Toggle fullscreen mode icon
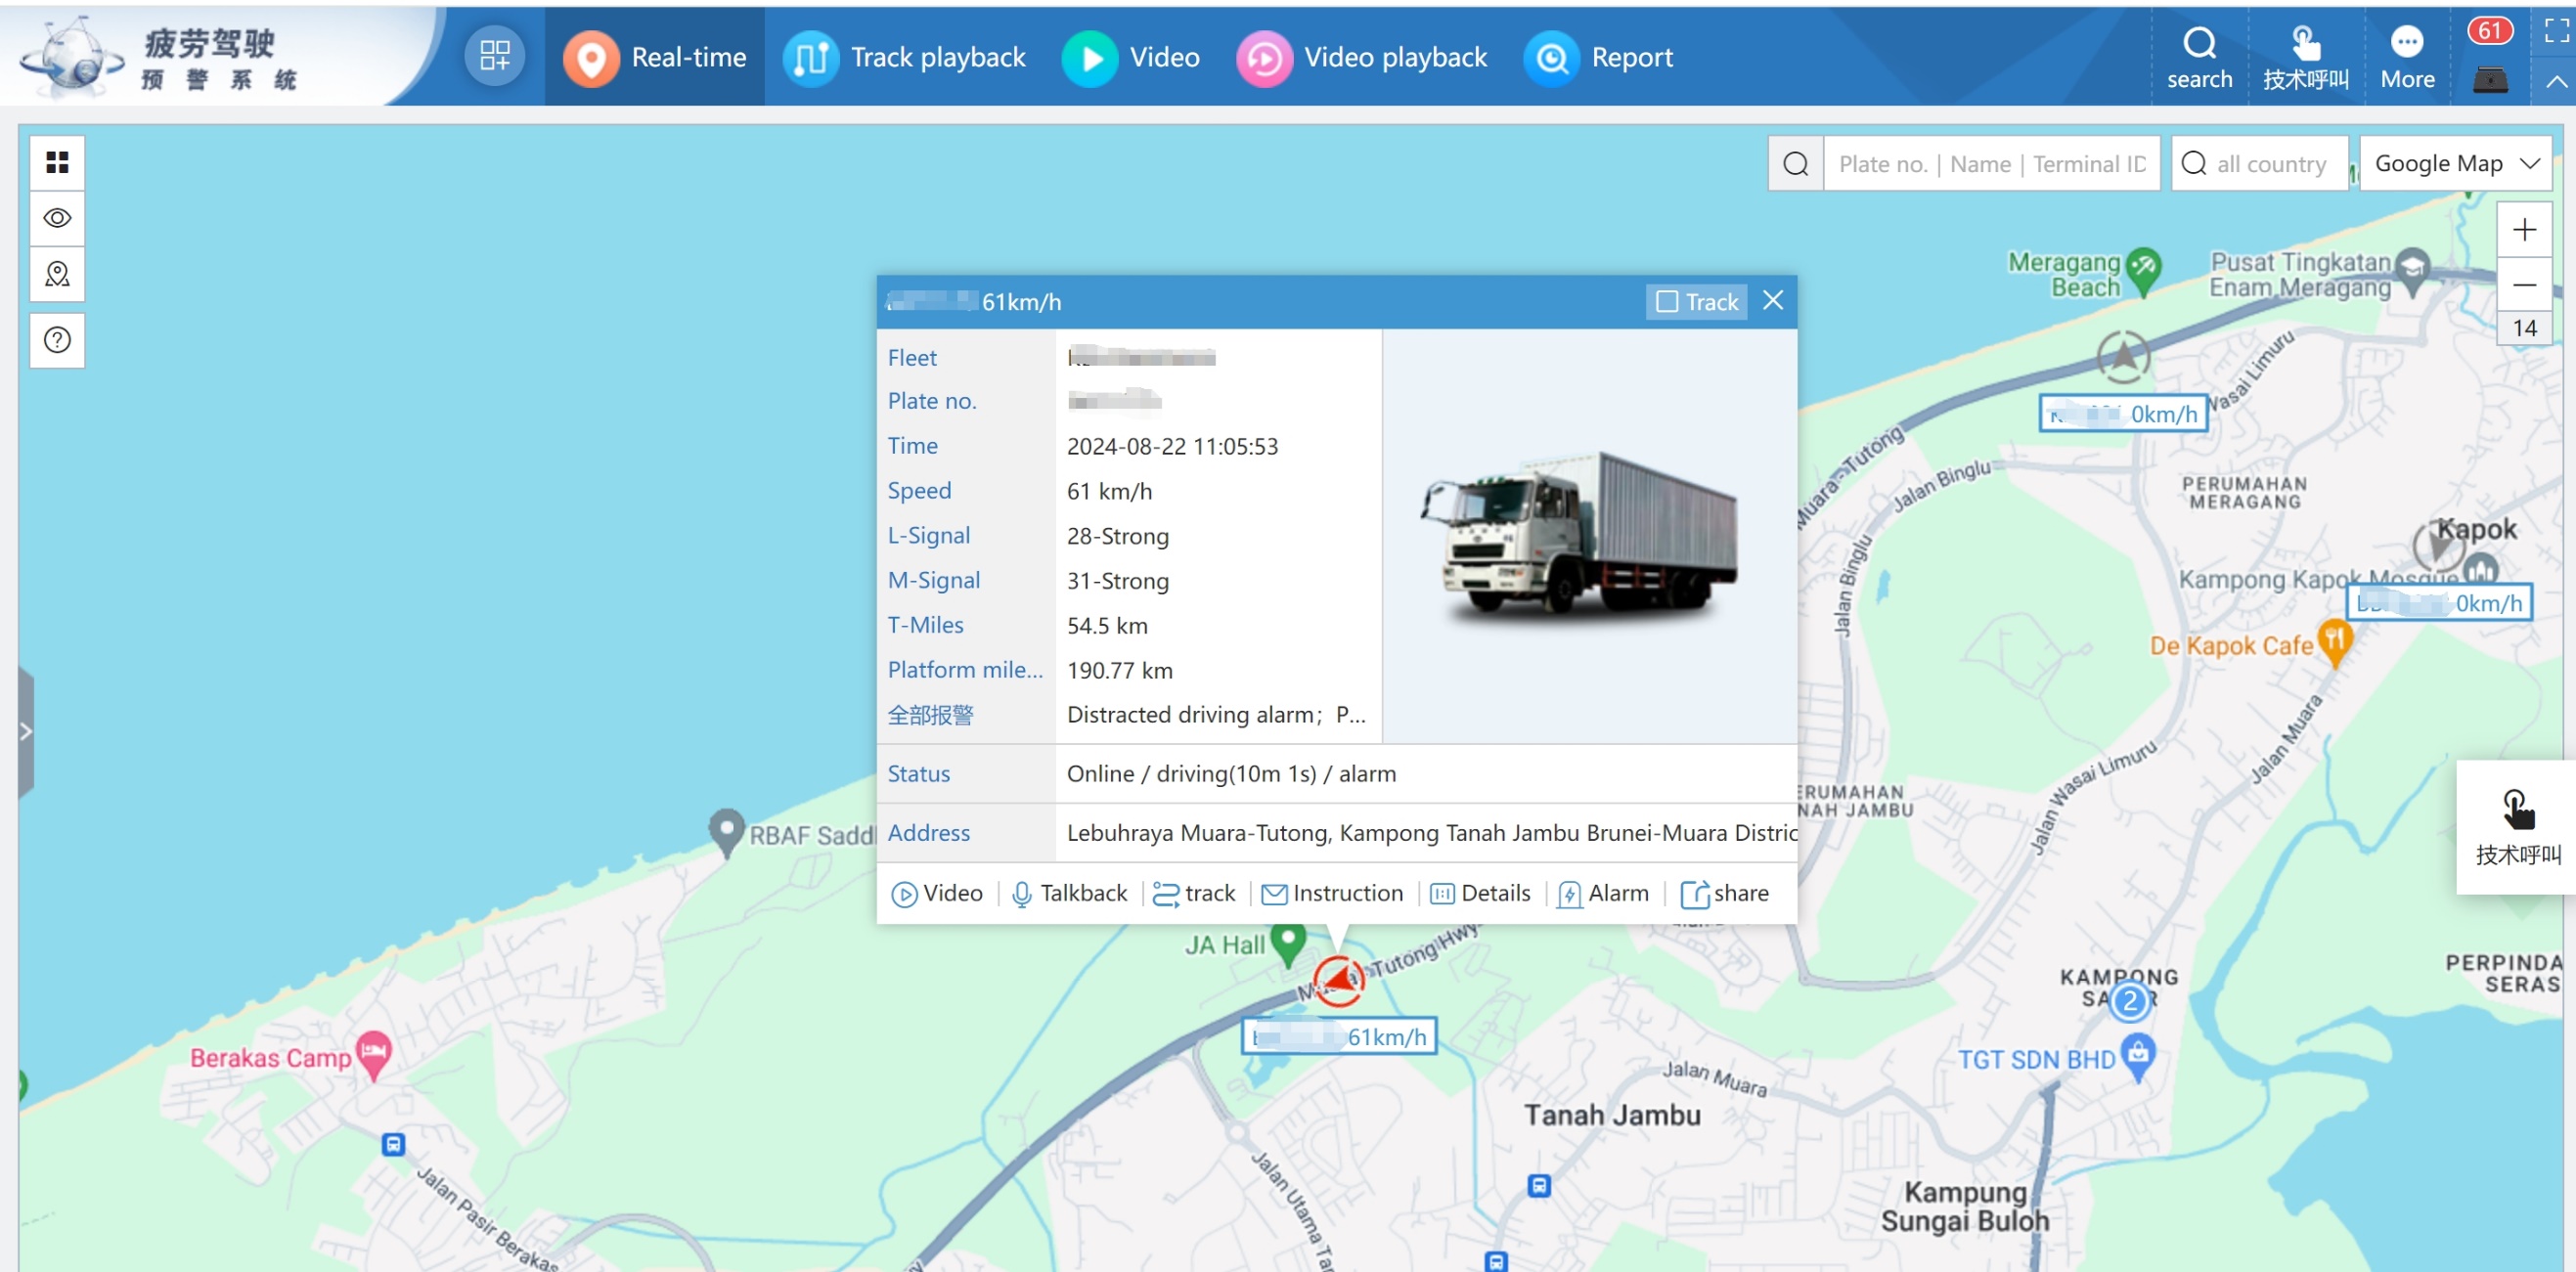The width and height of the screenshot is (2576, 1272). 2555,31
